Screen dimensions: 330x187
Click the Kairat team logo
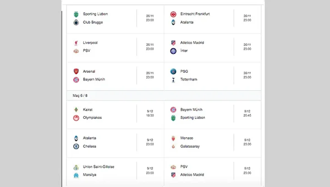(76, 110)
